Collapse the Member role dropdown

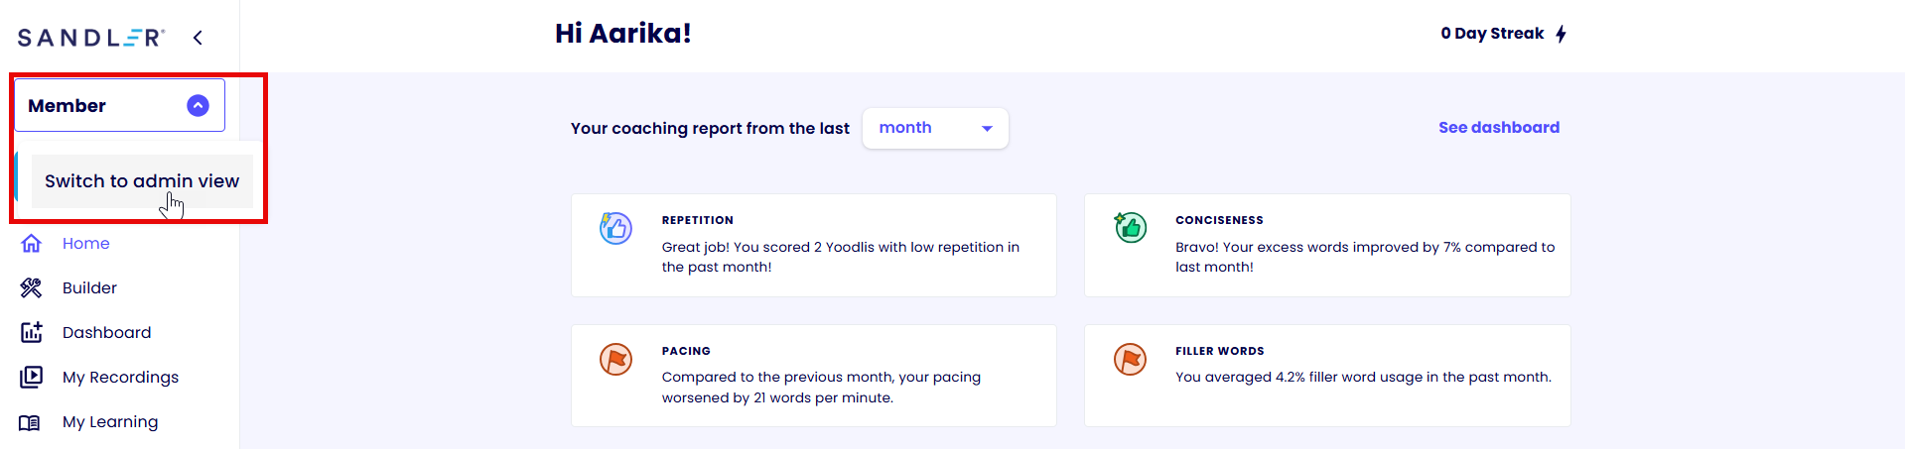[198, 105]
